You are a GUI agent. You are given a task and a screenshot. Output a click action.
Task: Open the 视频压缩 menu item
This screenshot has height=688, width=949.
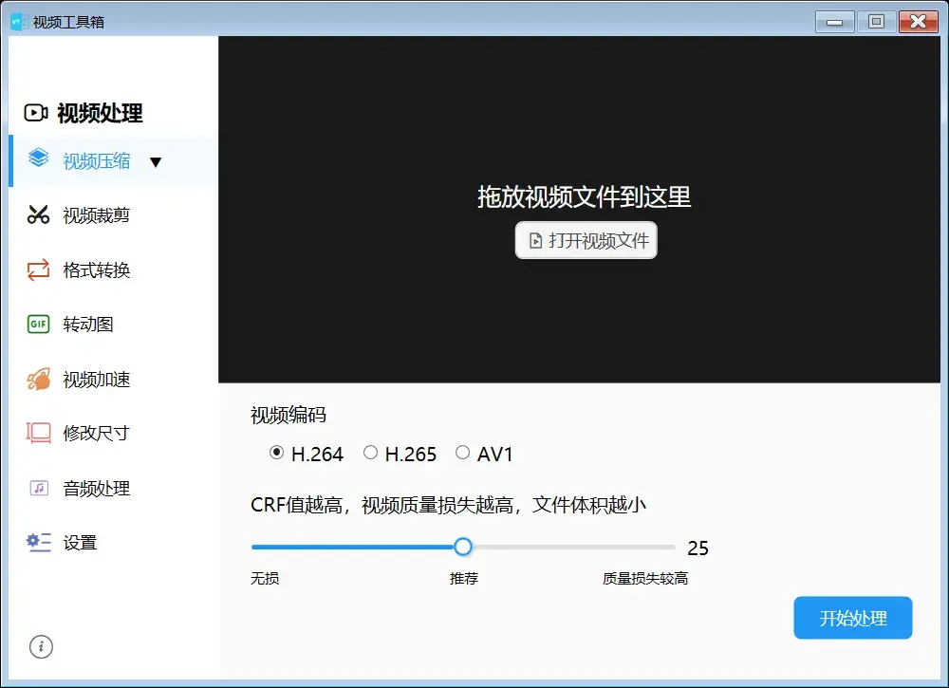pos(114,161)
